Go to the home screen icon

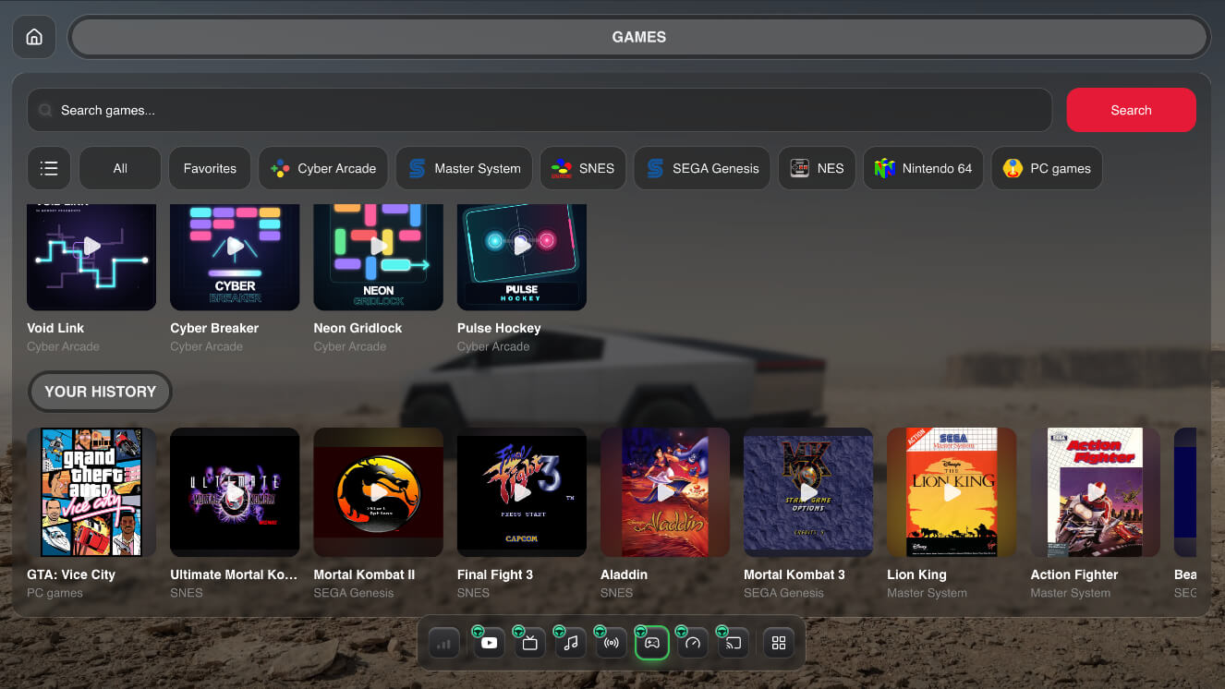pos(34,37)
